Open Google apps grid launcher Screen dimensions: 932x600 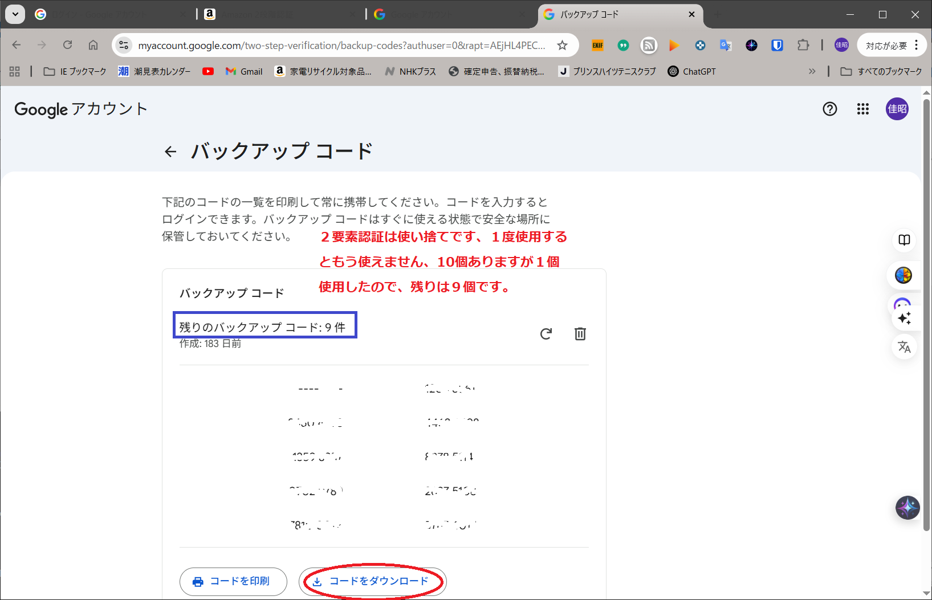tap(862, 109)
